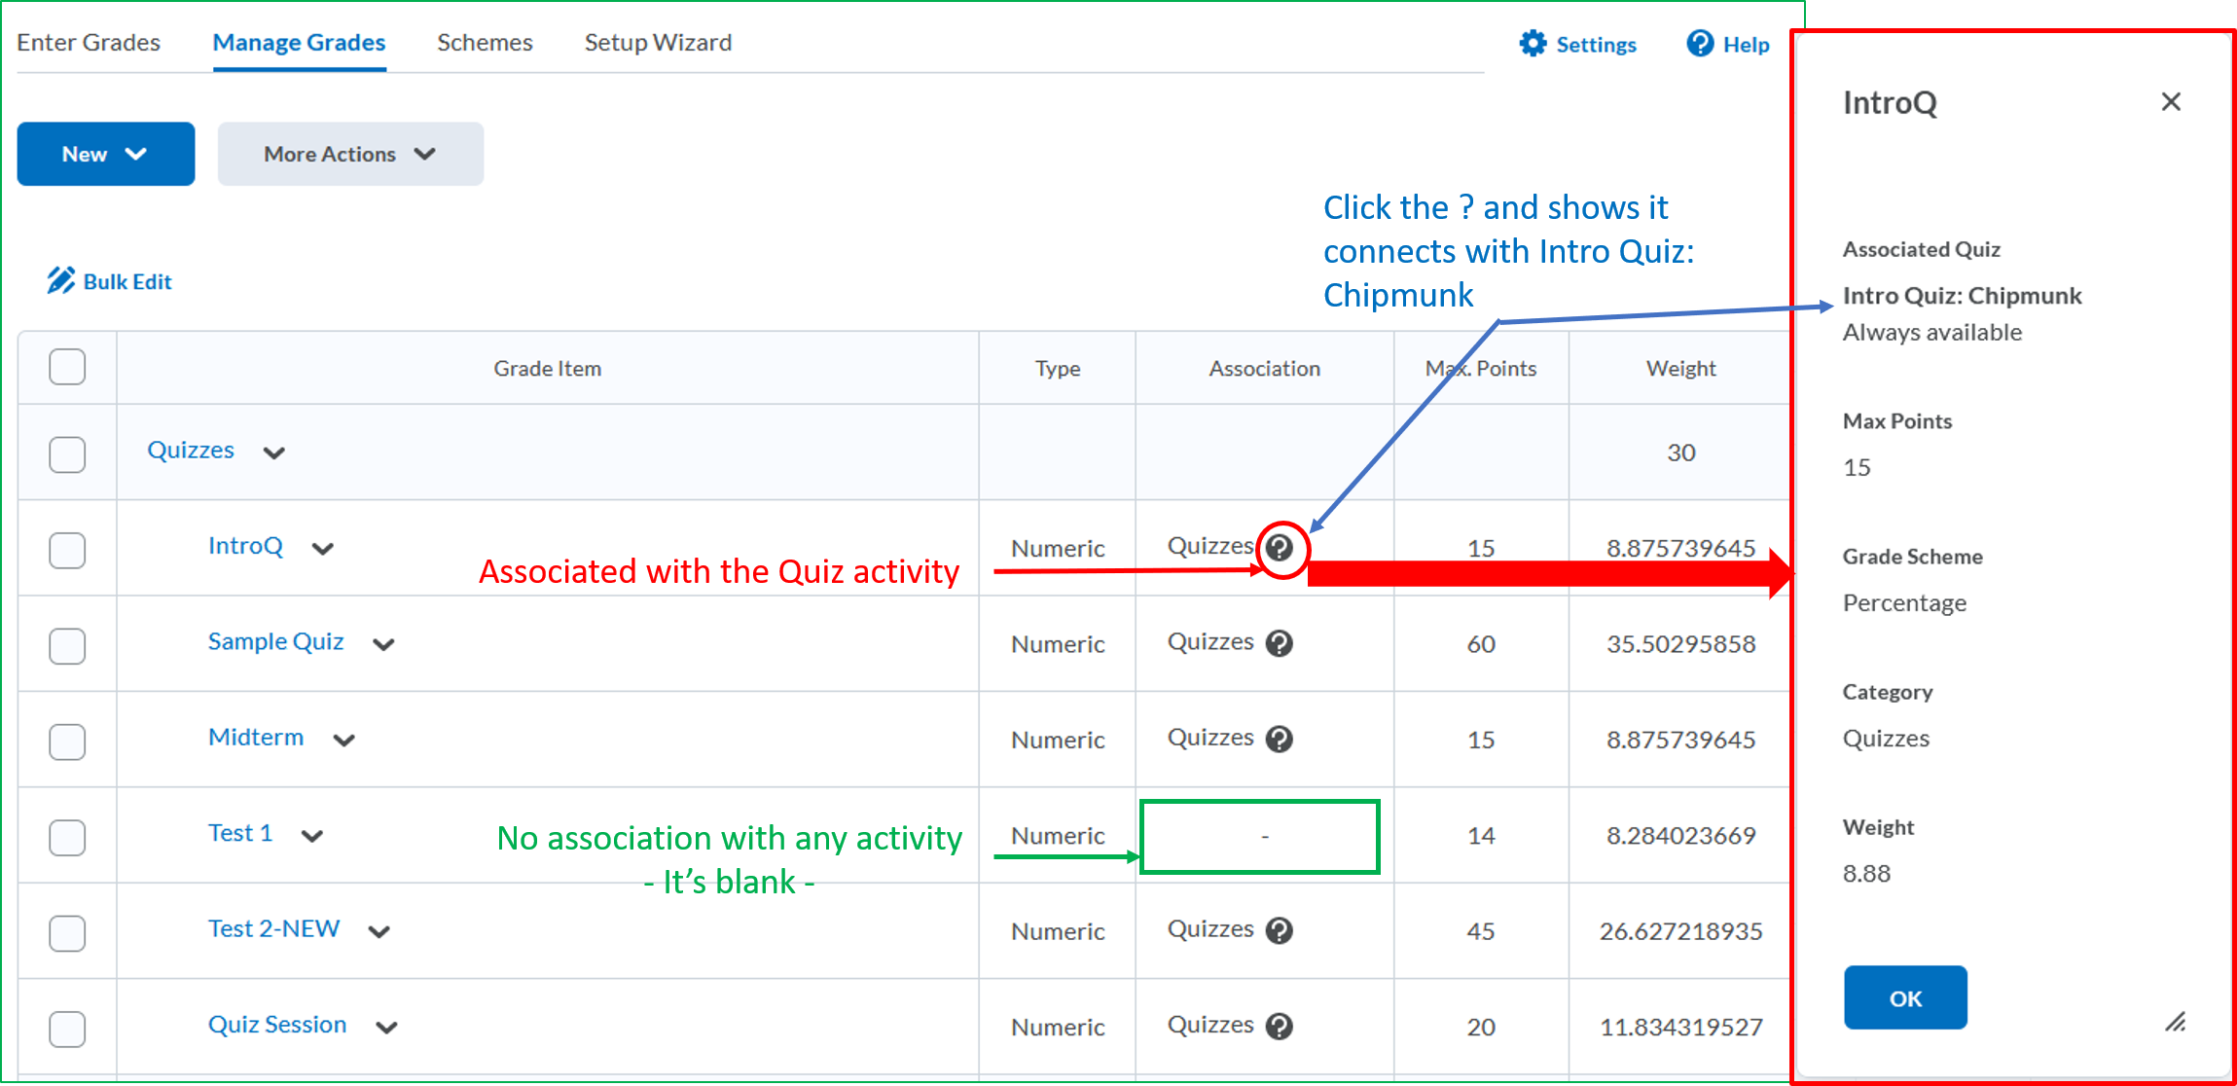Switch to the Enter Grades tab

tap(89, 42)
